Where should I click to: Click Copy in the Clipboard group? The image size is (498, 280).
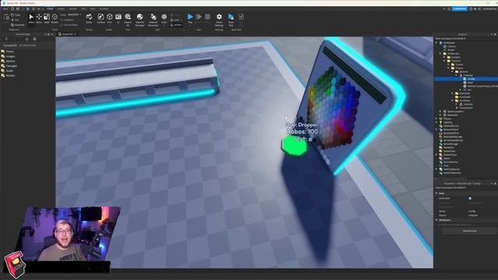tap(16, 15)
